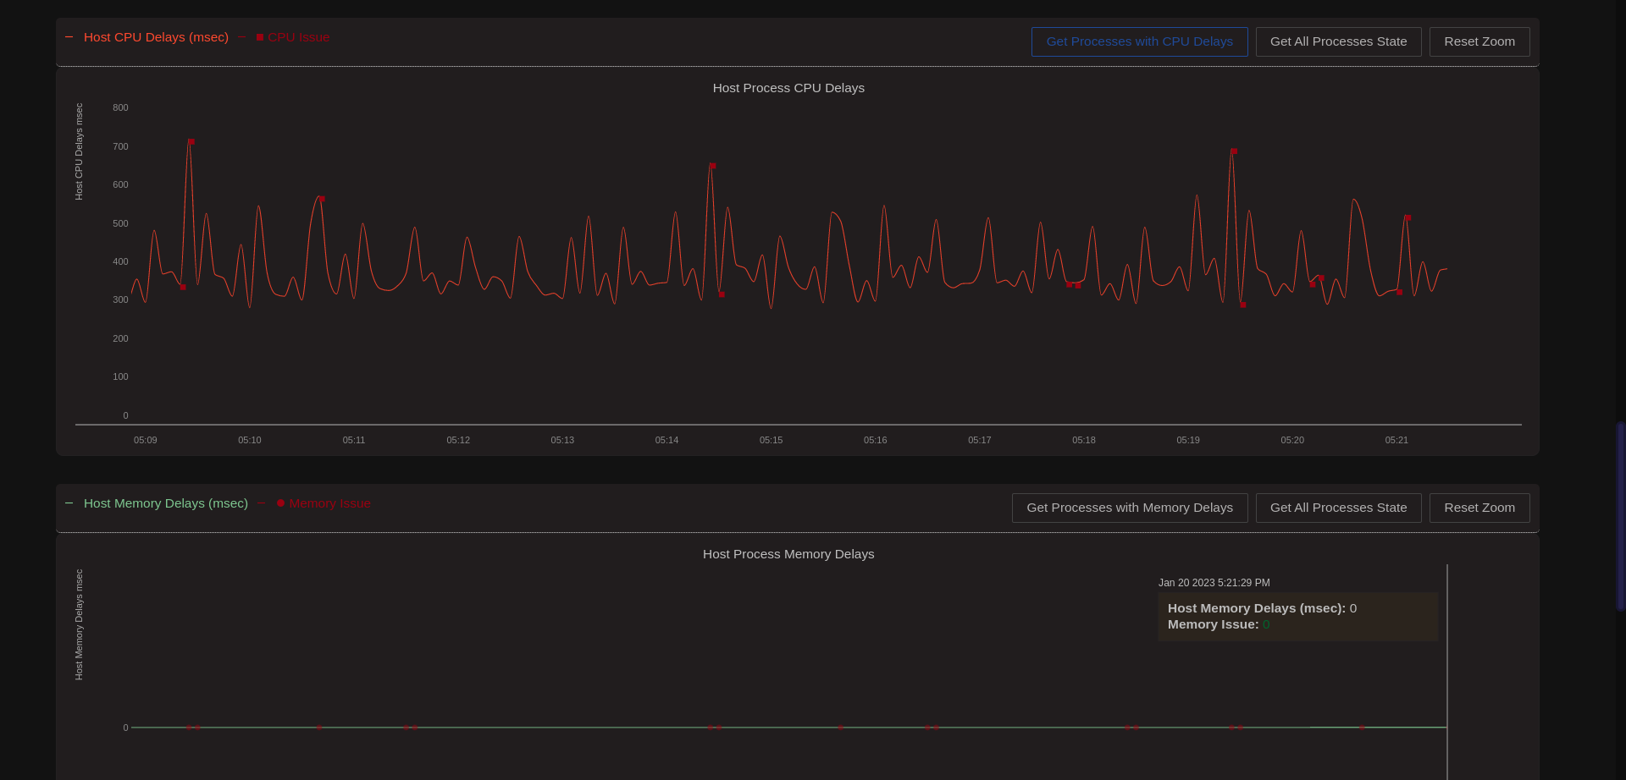This screenshot has width=1626, height=780.
Task: Click the red Memory Issue circle legend marker
Action: pos(280,503)
